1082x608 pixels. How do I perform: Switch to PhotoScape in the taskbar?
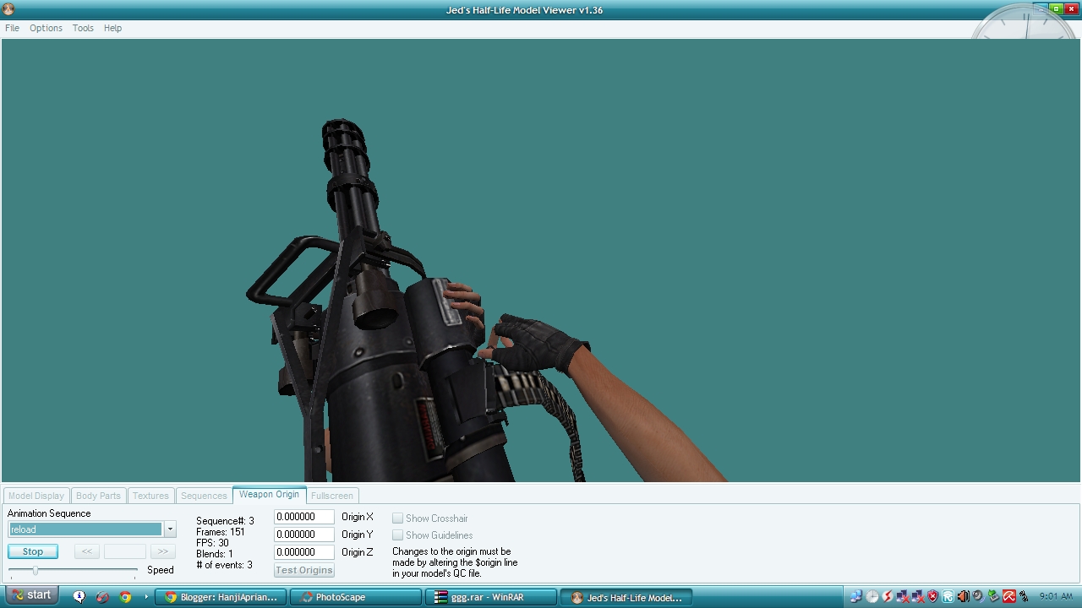point(356,597)
